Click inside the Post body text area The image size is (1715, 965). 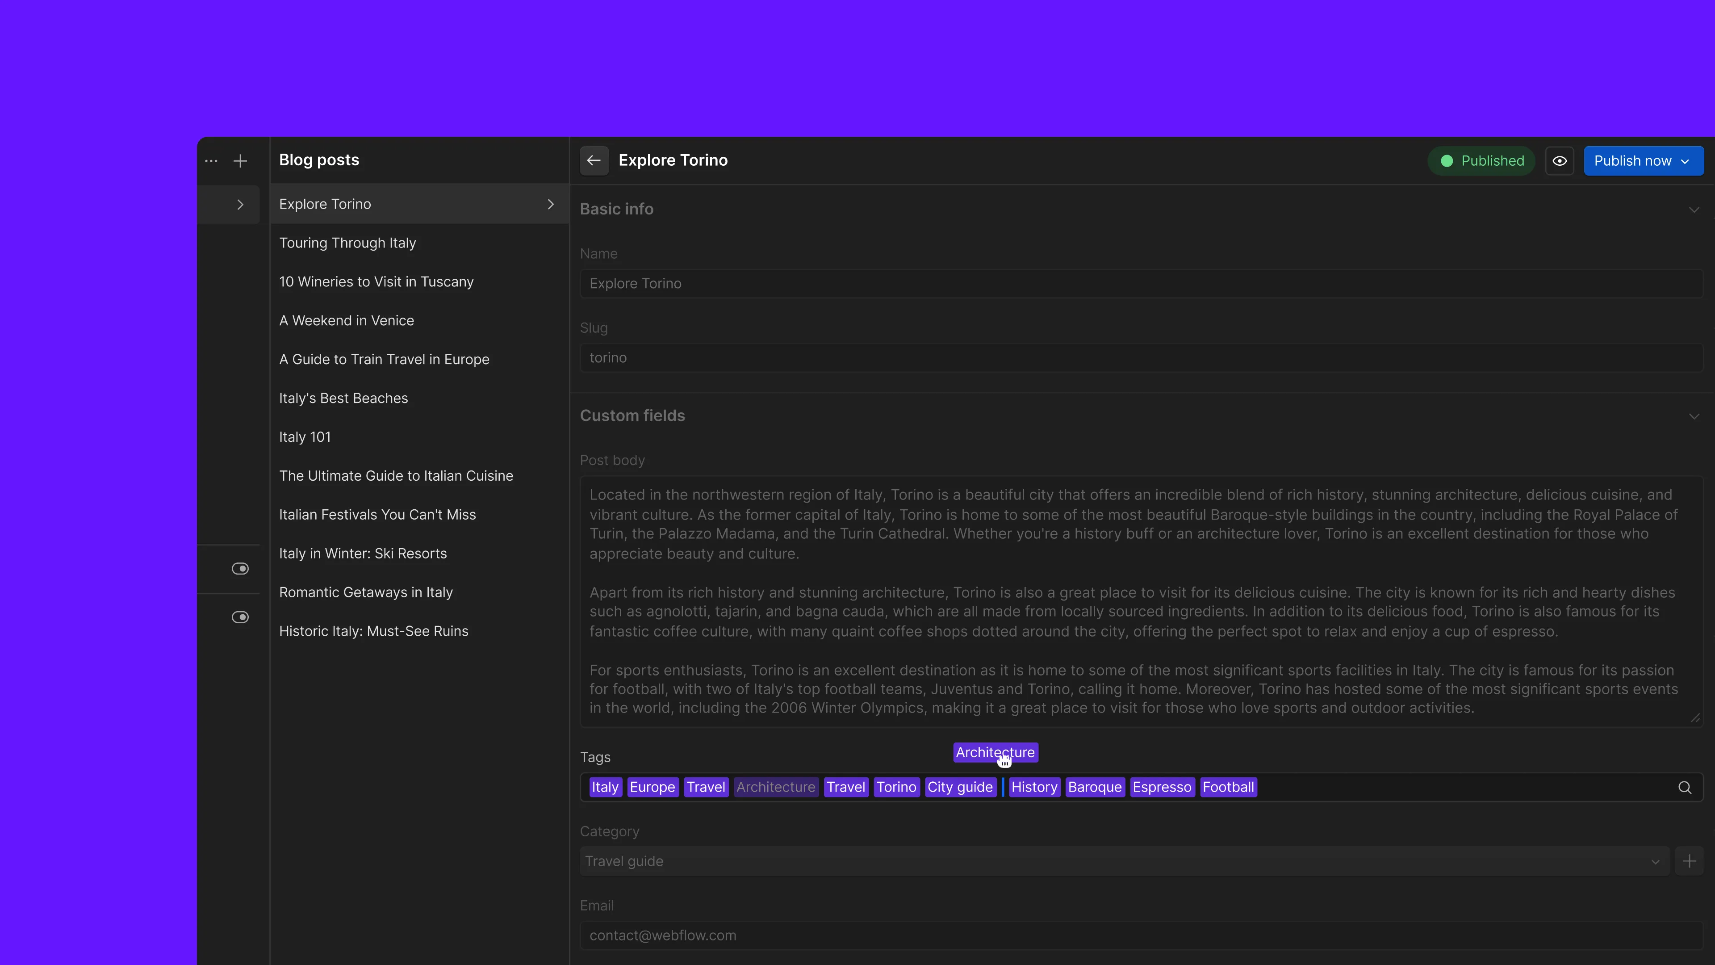(x=1141, y=601)
